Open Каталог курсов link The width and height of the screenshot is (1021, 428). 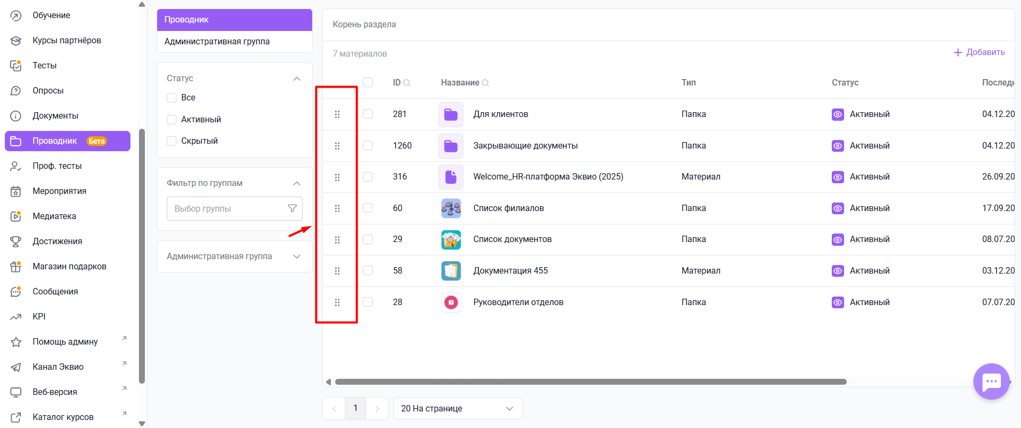[x=67, y=417]
